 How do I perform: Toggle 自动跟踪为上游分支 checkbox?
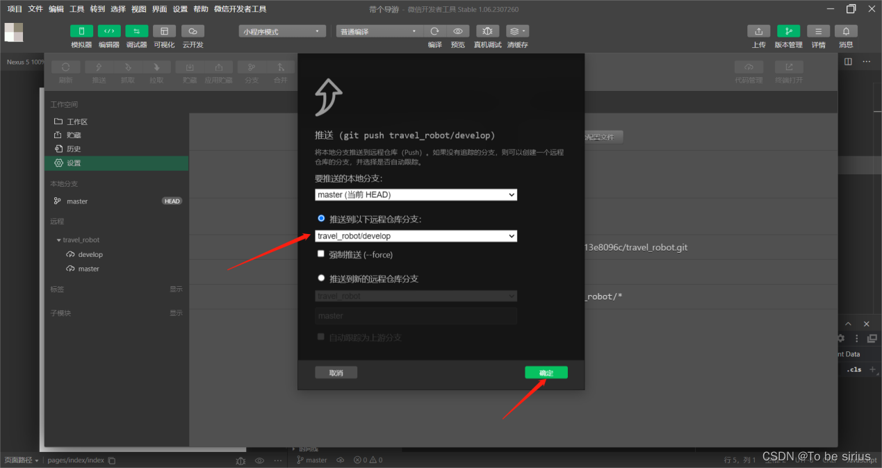[x=321, y=336]
